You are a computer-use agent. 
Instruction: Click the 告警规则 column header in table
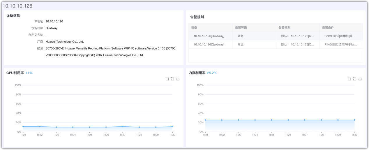[298, 28]
